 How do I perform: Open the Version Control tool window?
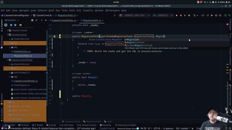87,125
